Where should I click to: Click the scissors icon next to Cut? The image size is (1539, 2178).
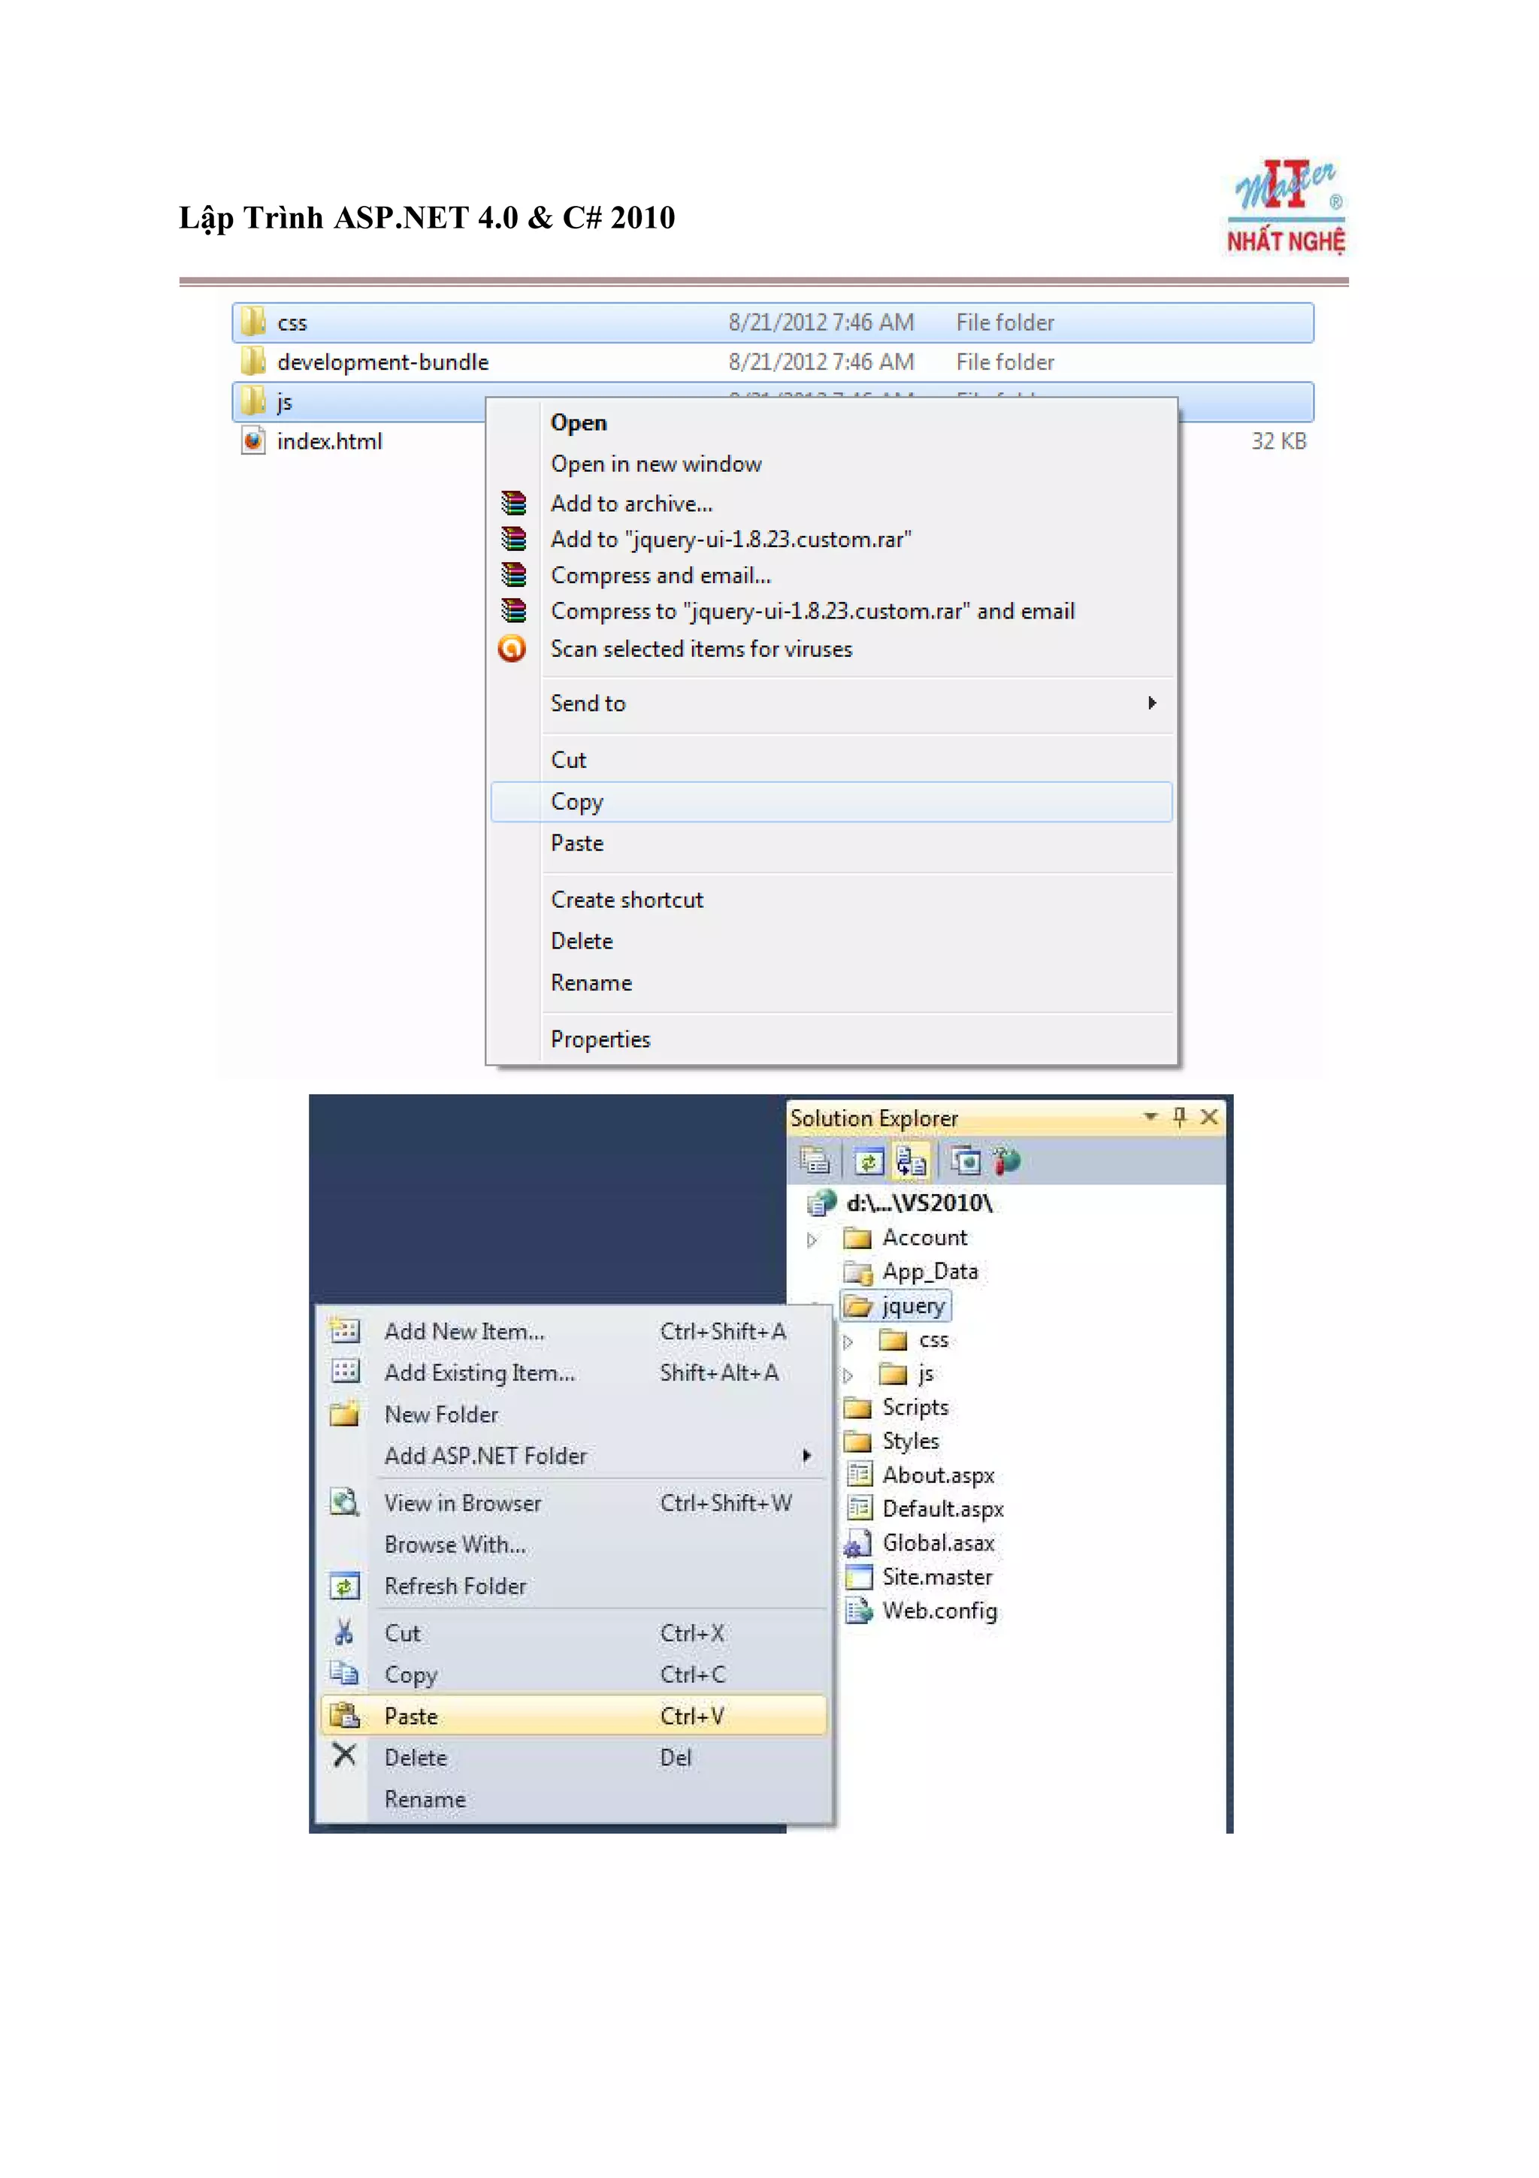click(344, 1632)
